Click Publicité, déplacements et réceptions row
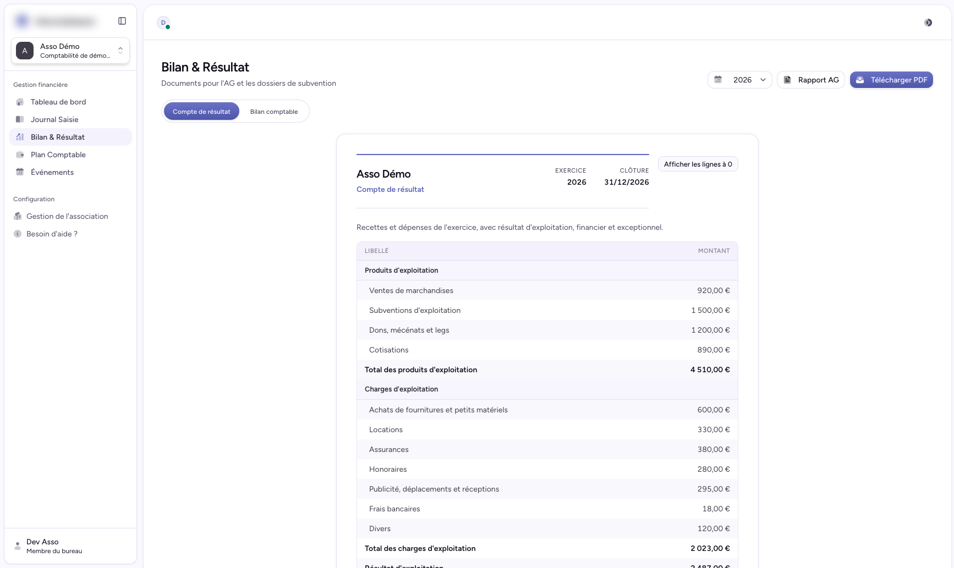 coord(547,489)
